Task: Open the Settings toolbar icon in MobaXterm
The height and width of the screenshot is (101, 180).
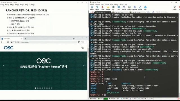Action: [140, 8]
